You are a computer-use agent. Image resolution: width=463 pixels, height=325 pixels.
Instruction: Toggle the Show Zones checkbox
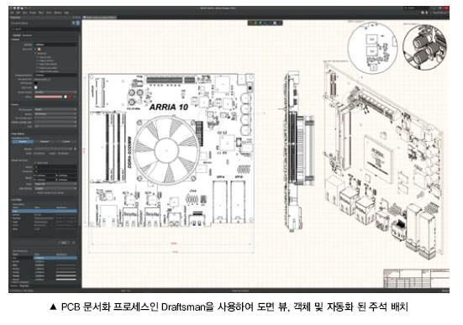point(35,163)
